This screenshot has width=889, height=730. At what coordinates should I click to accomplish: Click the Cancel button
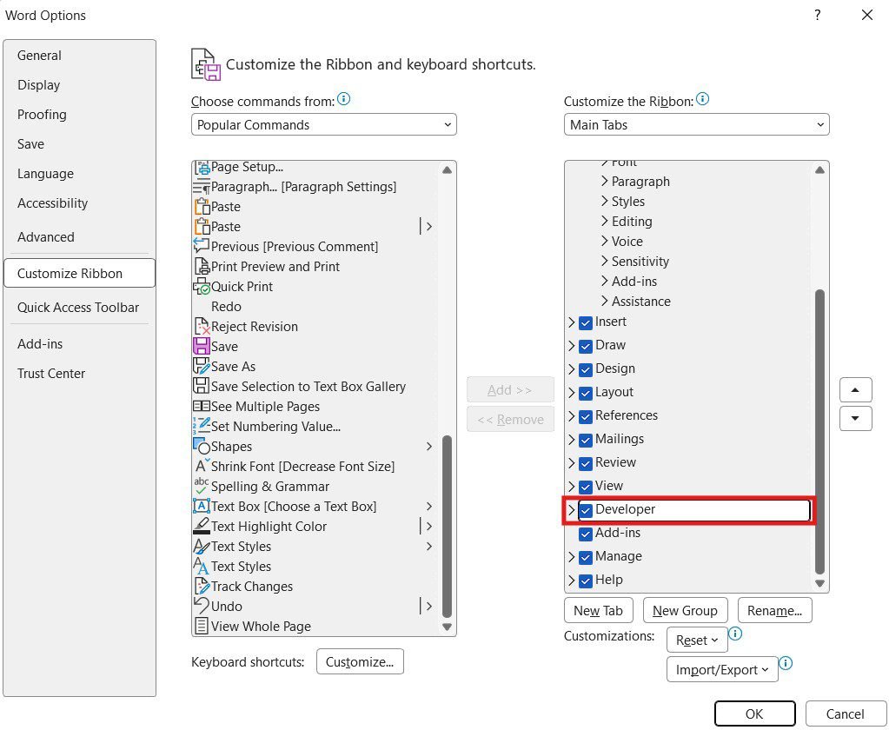pyautogui.click(x=845, y=713)
